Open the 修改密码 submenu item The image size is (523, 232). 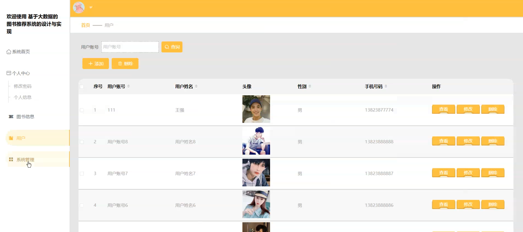click(23, 86)
